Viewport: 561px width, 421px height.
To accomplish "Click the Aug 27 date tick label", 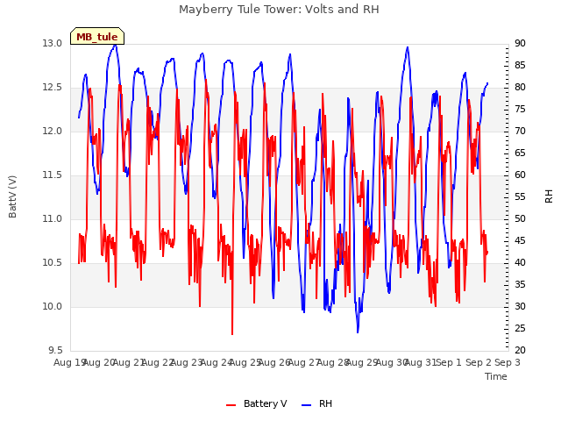I will pos(304,362).
